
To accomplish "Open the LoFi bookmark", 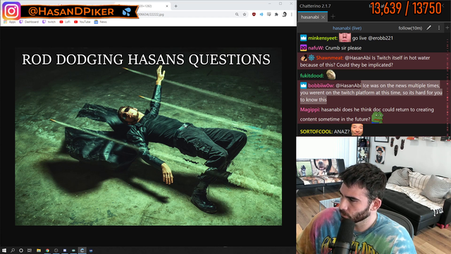I will click(65, 22).
